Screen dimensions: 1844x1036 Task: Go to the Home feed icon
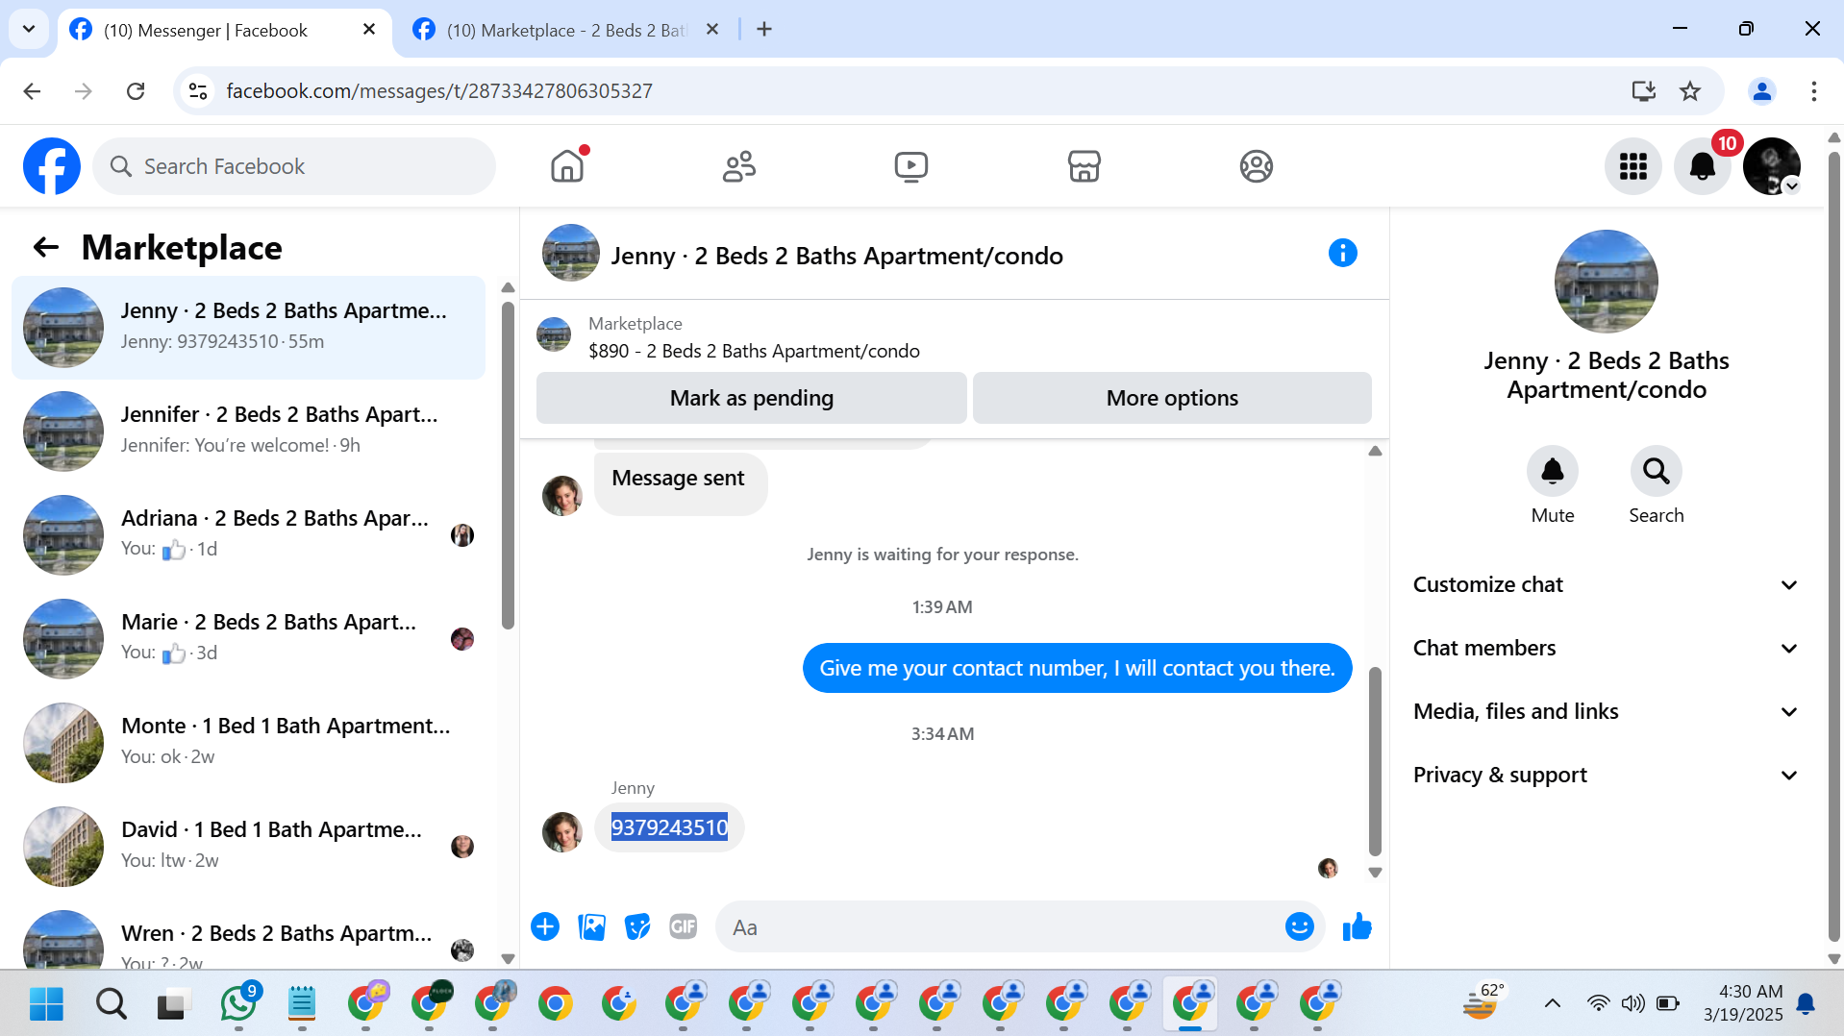point(567,166)
